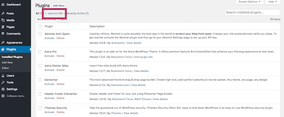Image resolution: width=284 pixels, height=117 pixels.
Task: Click the Users person icon
Action: (x=3, y=76)
